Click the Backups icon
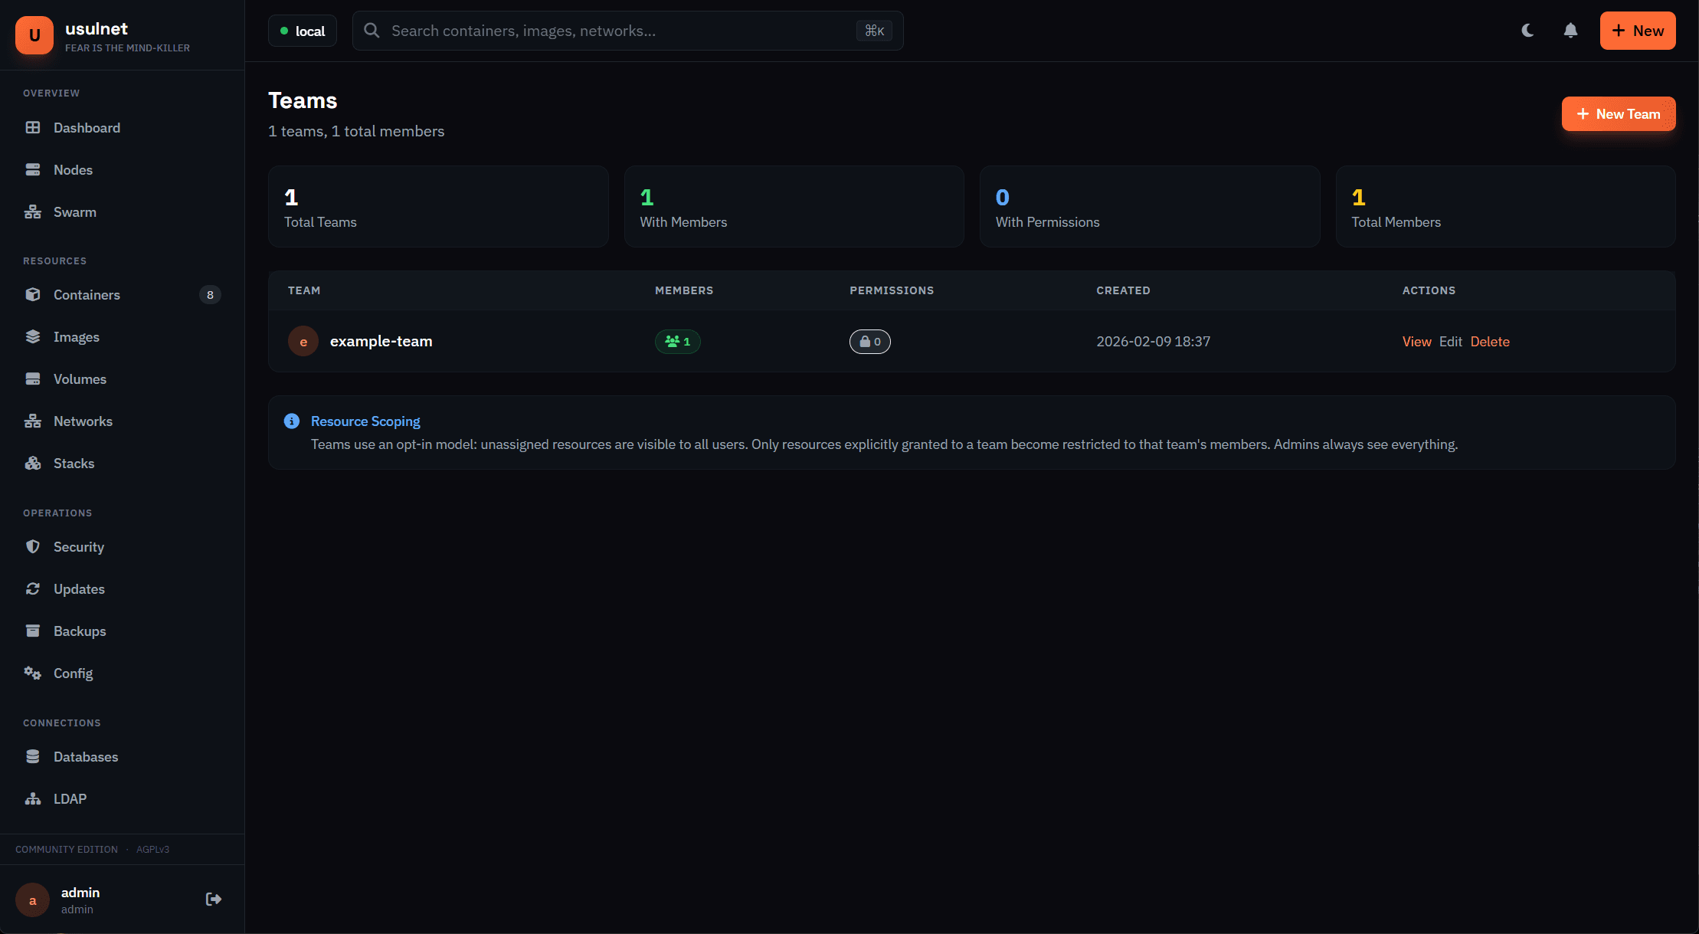 click(32, 631)
